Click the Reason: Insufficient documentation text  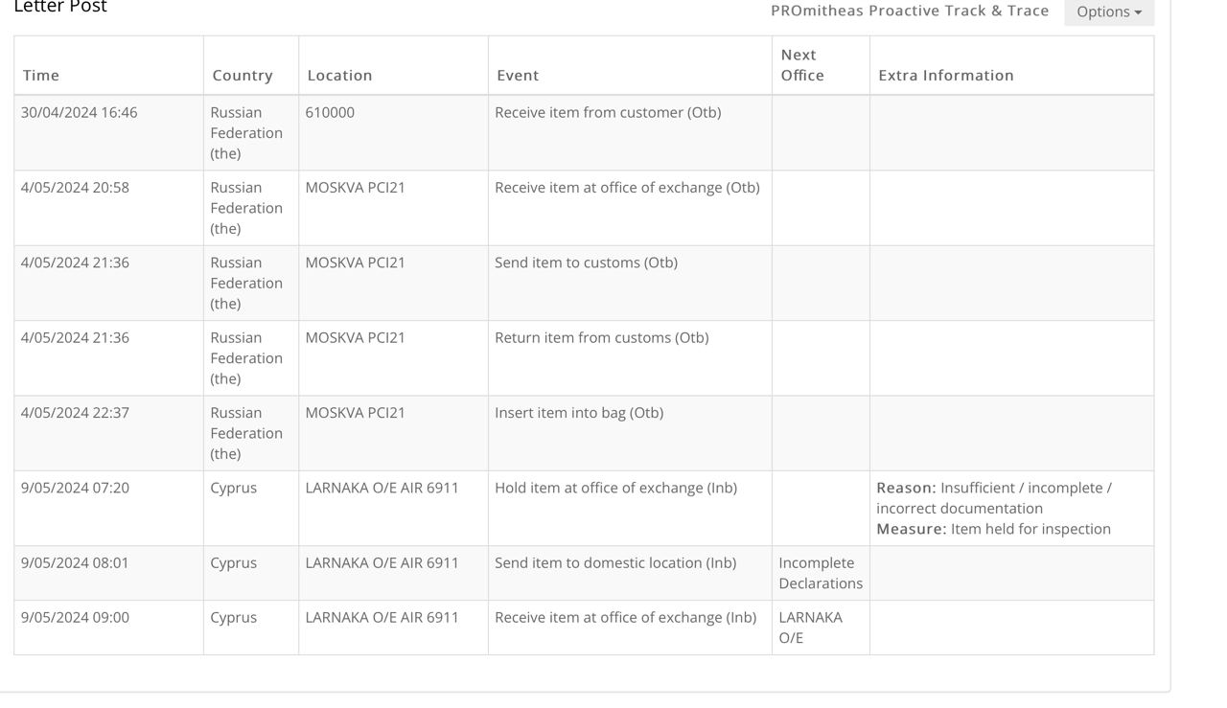pyautogui.click(x=994, y=498)
